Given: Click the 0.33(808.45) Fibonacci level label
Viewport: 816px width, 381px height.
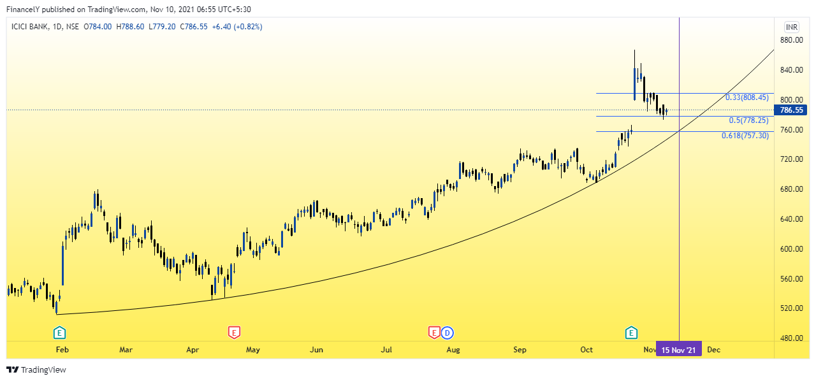Looking at the screenshot, I should [747, 98].
